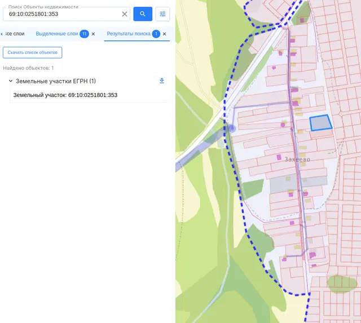Open the search filter settings icon
Image resolution: width=361 pixels, height=323 pixels.
(x=162, y=14)
